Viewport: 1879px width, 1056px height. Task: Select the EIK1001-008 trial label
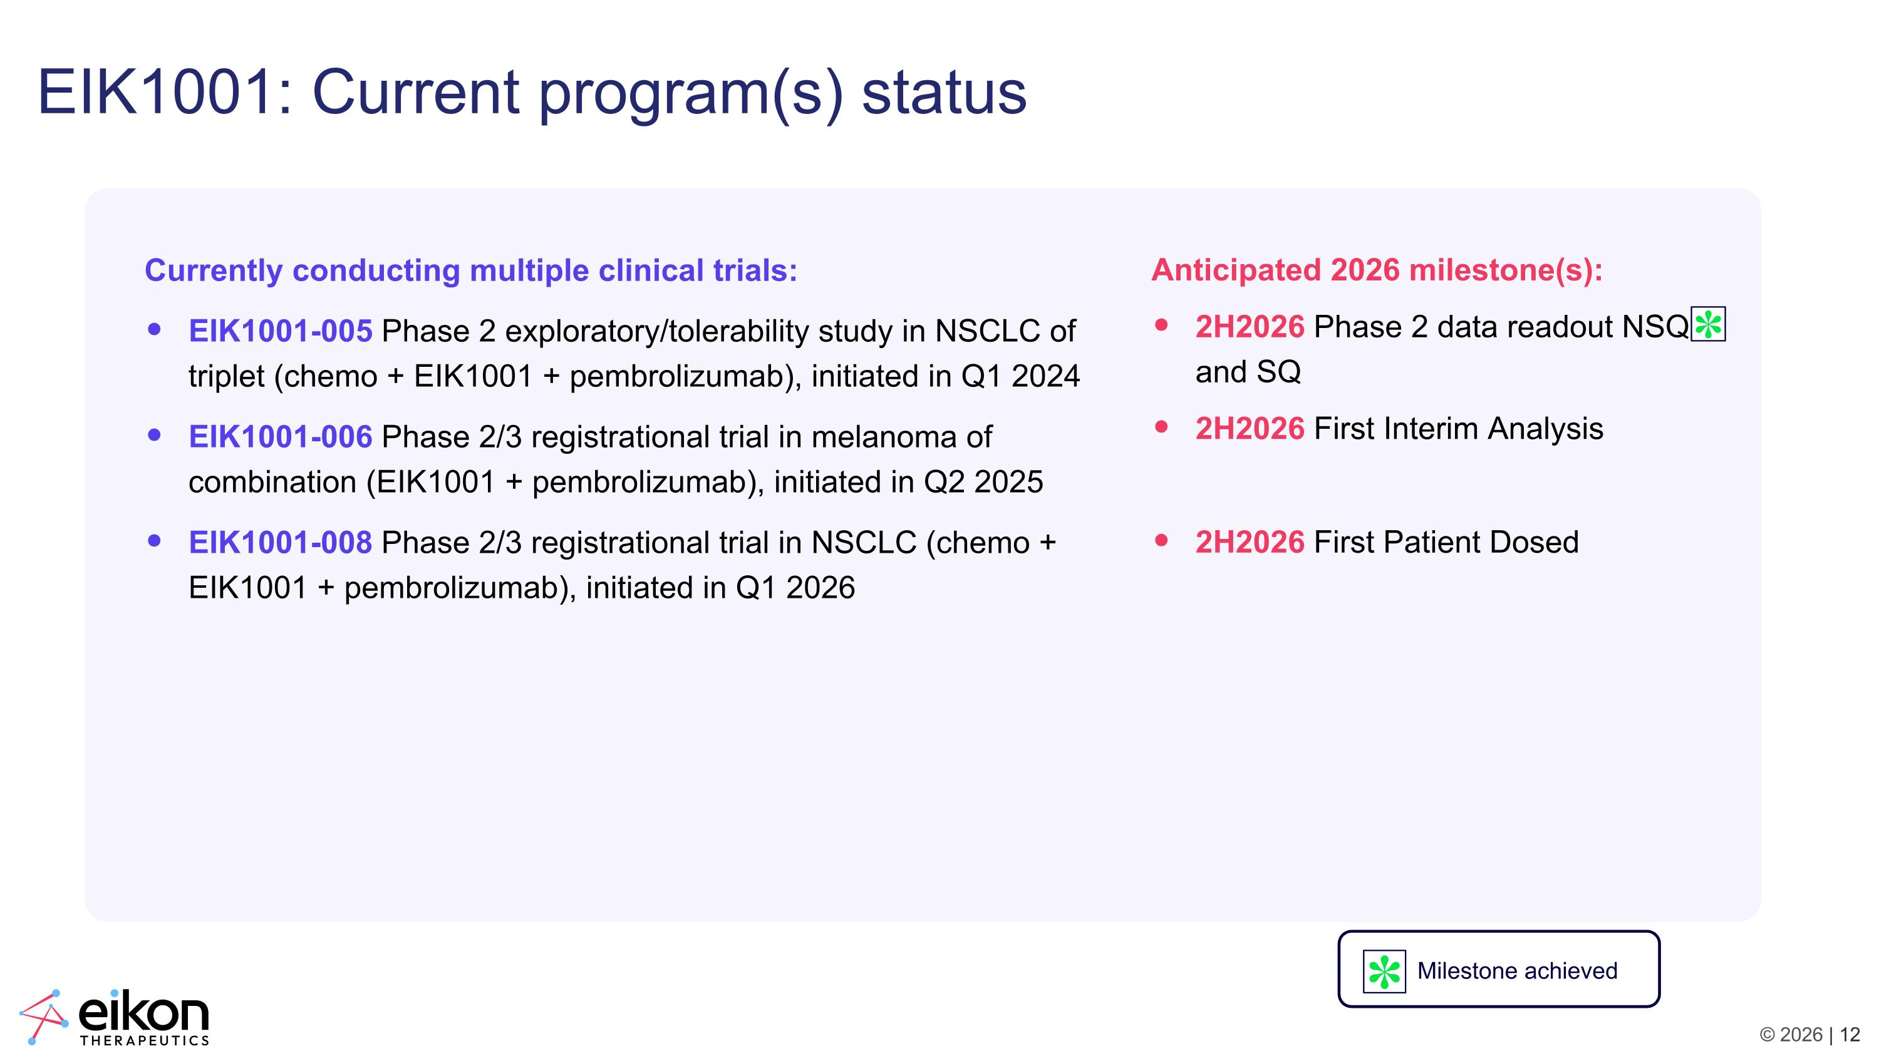pyautogui.click(x=280, y=542)
